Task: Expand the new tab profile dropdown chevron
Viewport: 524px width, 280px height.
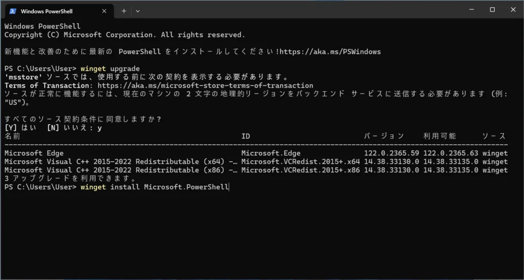Action: 138,11
